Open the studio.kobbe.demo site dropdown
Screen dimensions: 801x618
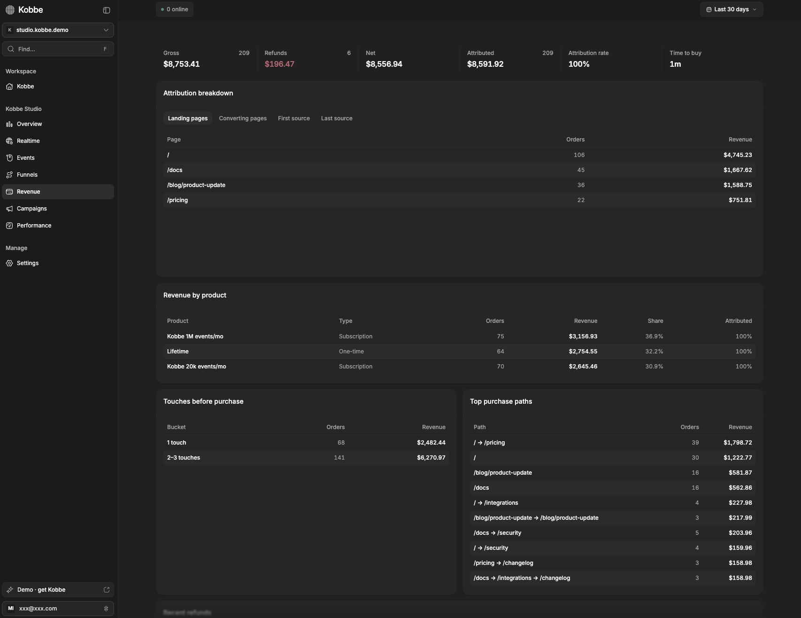[x=58, y=30]
